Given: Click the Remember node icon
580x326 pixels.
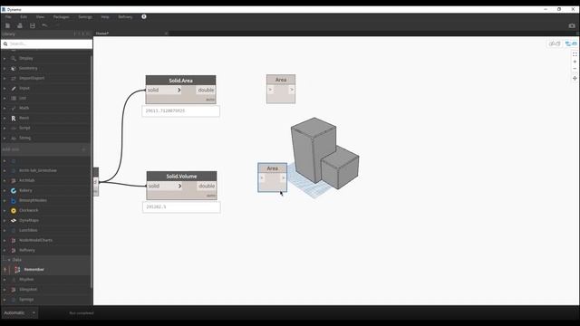Looking at the screenshot, I should pos(17,270).
